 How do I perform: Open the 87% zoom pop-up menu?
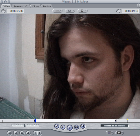[57, 11]
